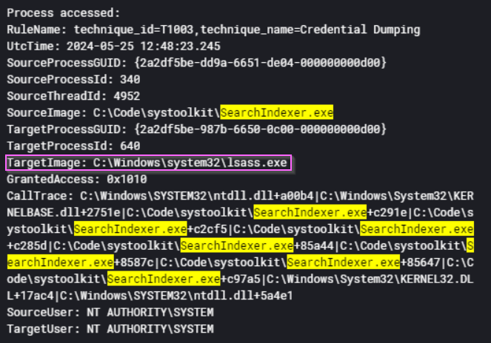Click the "Process accessed:" header line
Viewport: 491px width, 343px height.
[53, 13]
